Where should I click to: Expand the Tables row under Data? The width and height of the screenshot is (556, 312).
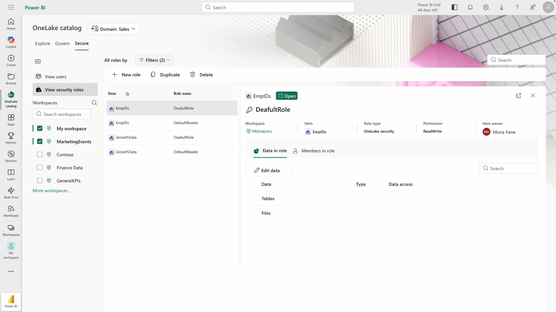click(268, 198)
